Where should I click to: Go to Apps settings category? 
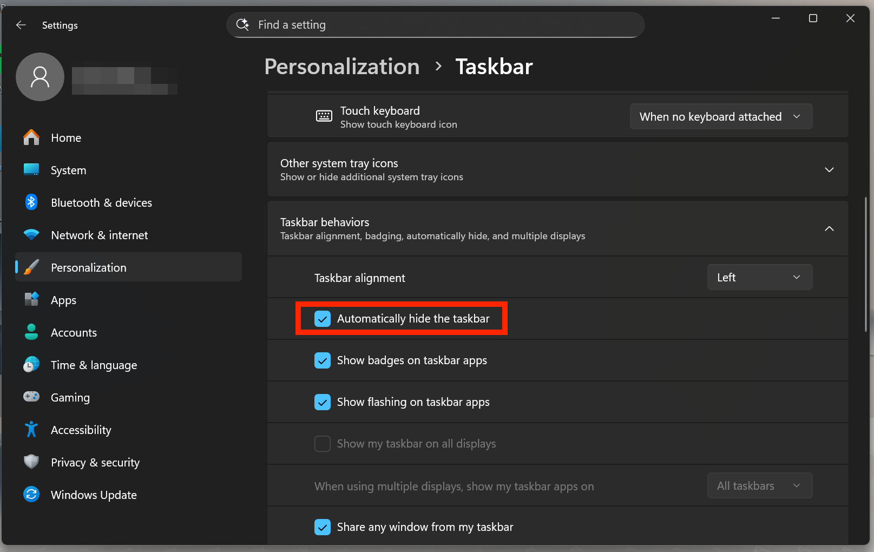(63, 300)
